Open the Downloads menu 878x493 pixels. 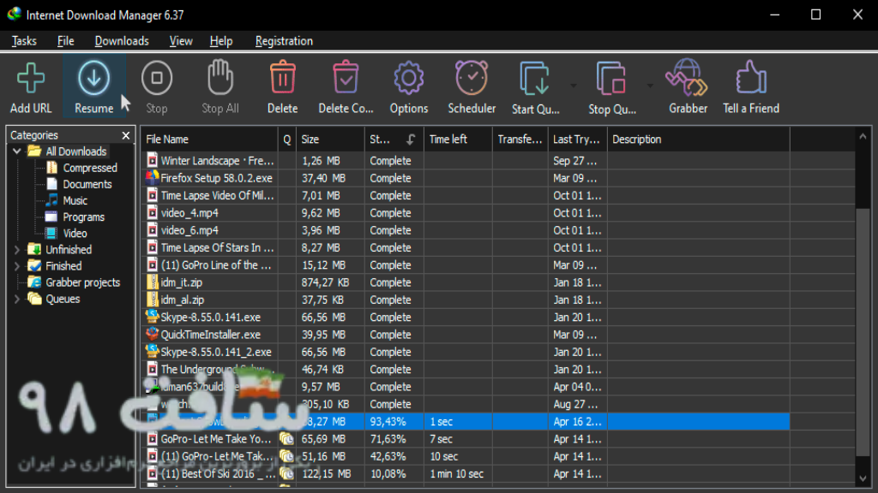coord(122,41)
